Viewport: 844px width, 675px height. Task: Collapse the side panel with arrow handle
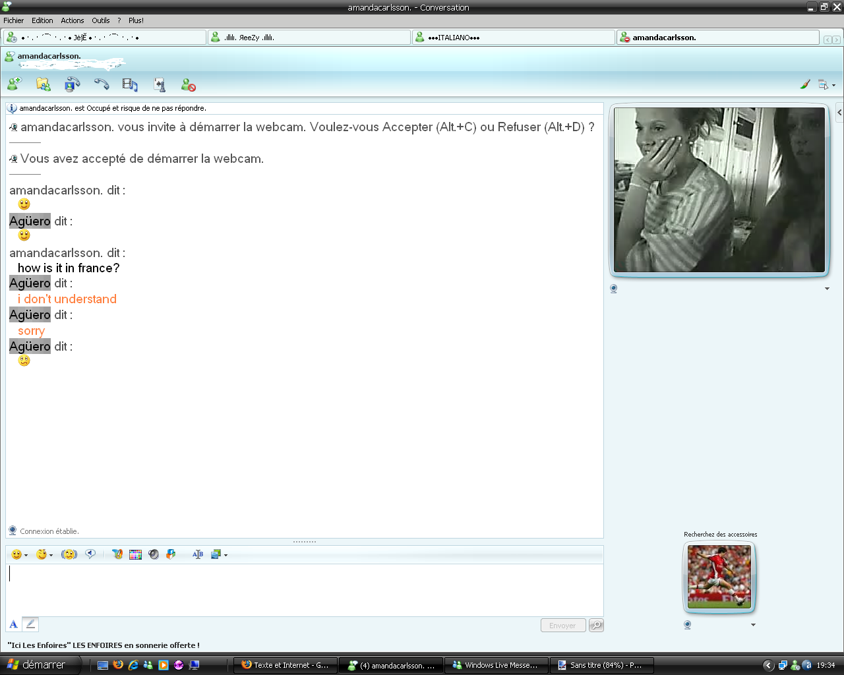pos(839,113)
